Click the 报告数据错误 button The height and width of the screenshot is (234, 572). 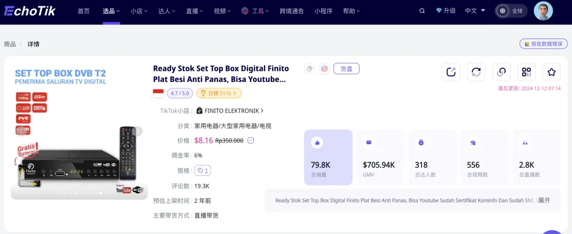tap(543, 44)
